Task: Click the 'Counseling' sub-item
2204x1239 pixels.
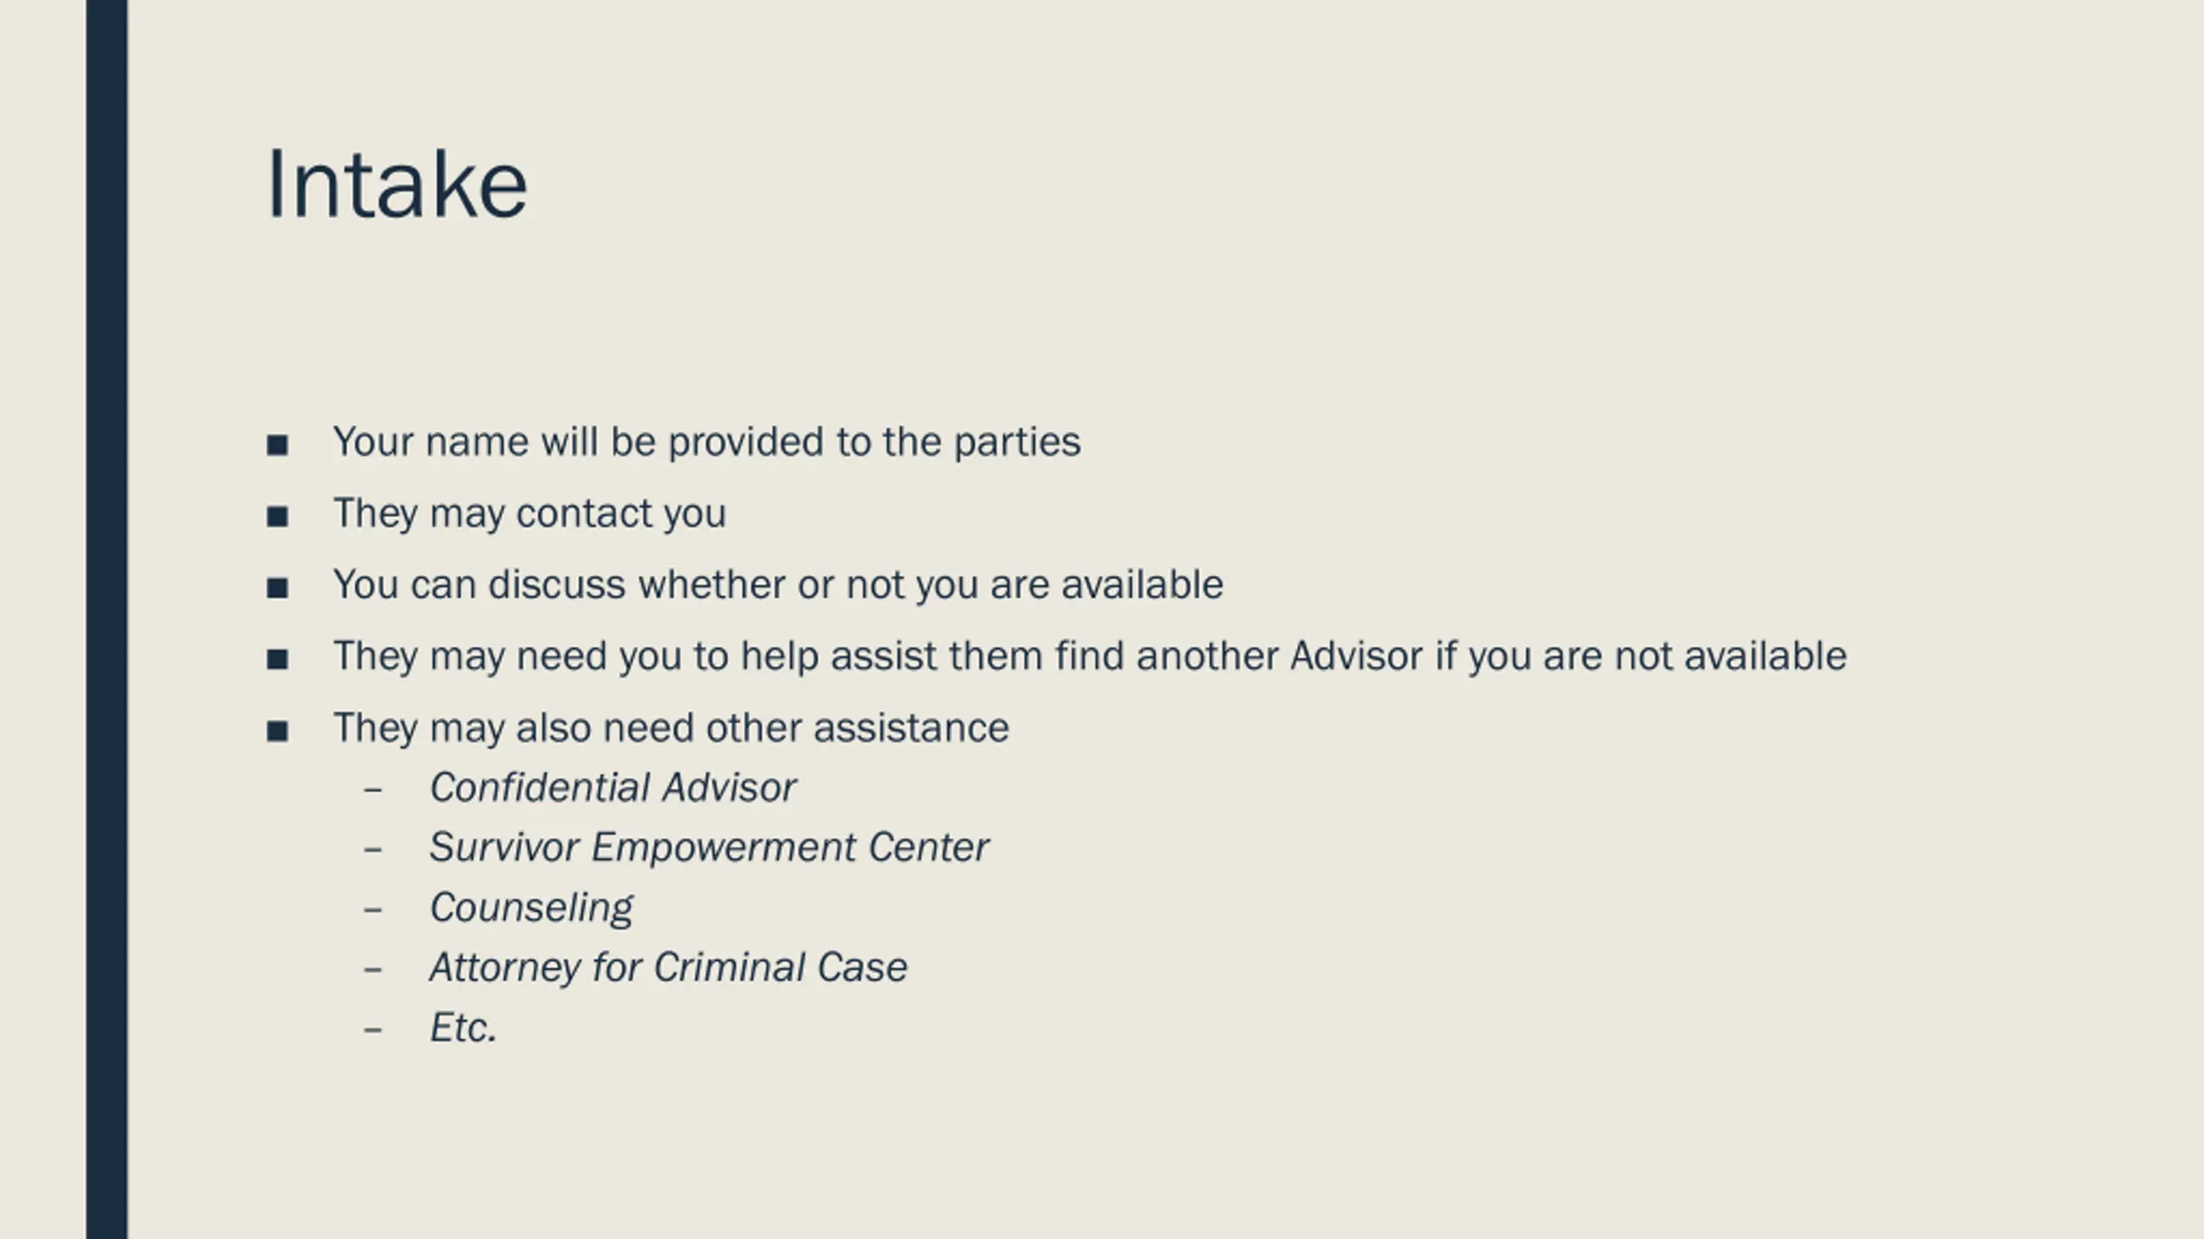Action: point(531,909)
